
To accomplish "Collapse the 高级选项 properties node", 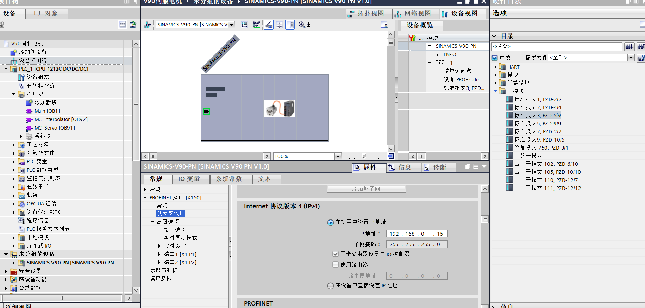I will pyautogui.click(x=152, y=222).
